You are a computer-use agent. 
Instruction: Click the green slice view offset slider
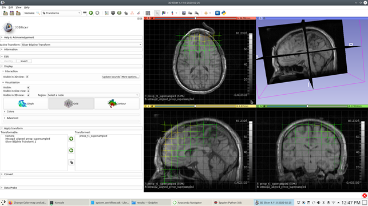point(307,106)
